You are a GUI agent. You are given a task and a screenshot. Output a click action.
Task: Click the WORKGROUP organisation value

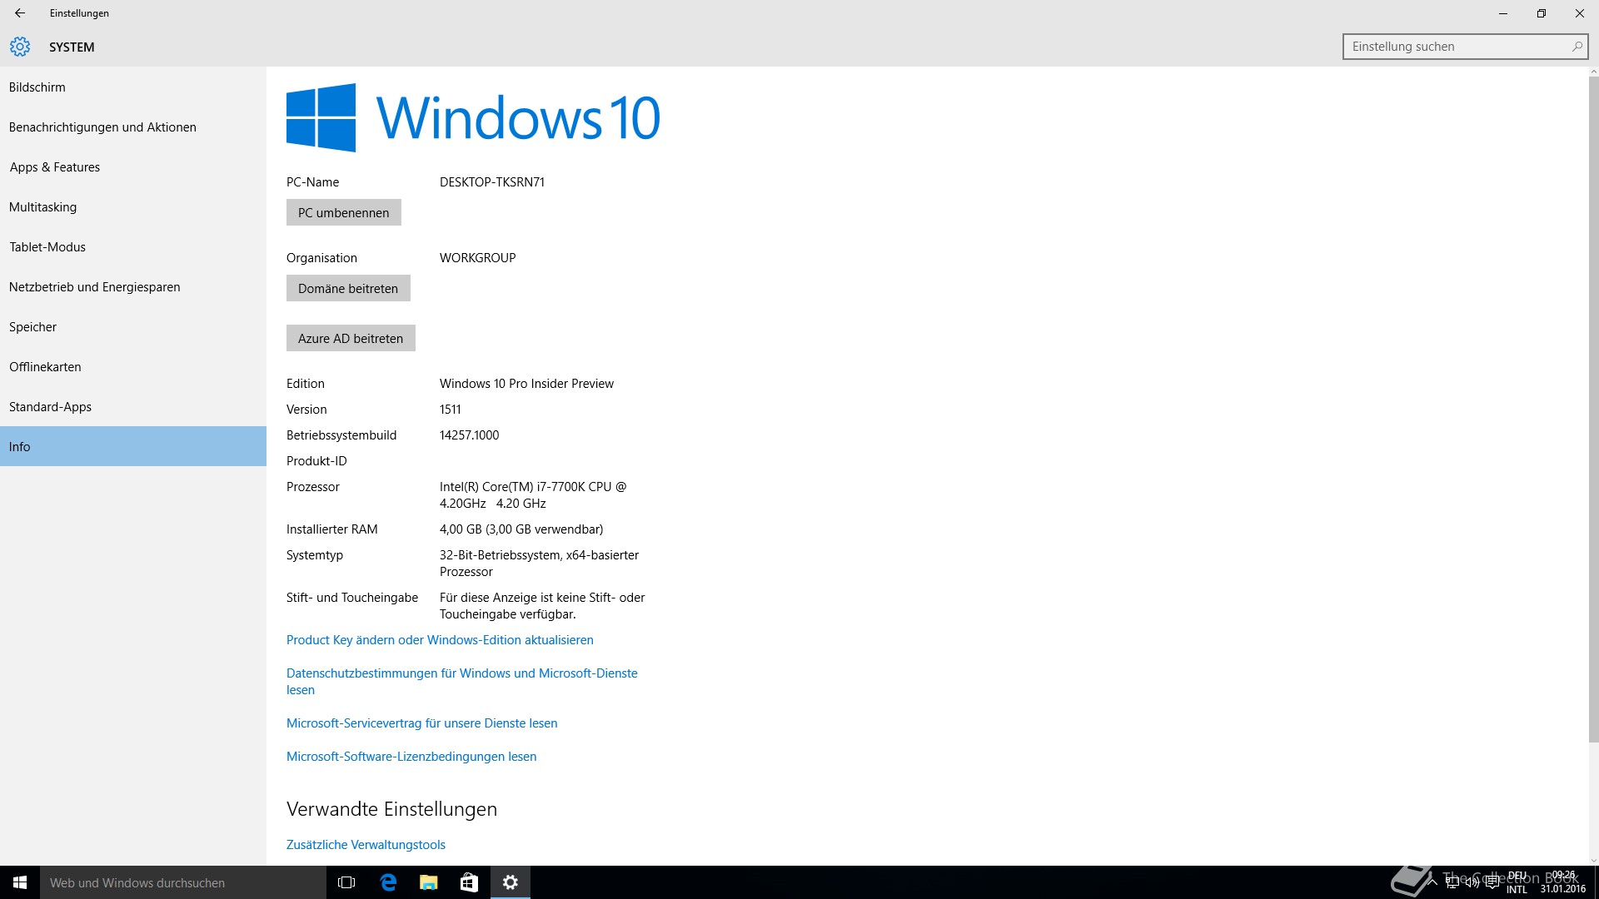point(478,258)
